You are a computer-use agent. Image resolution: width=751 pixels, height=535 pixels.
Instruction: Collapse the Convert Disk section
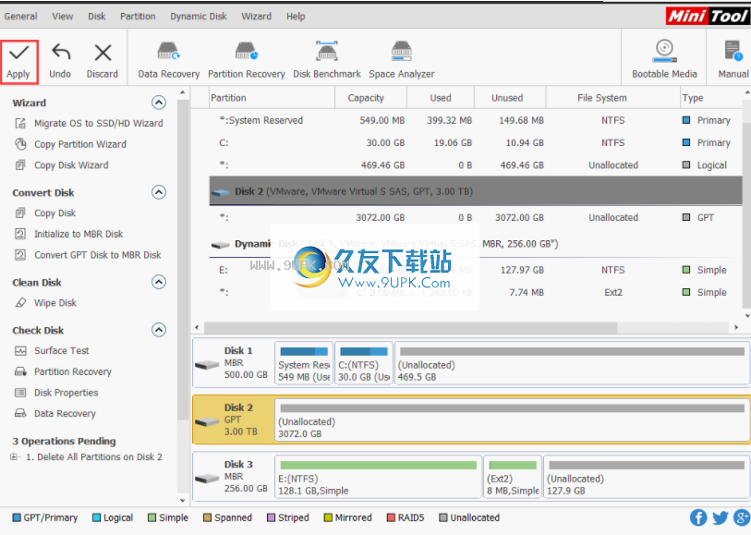159,192
